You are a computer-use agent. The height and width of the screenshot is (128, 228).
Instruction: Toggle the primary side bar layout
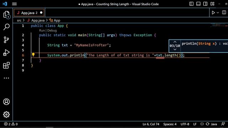(x=191, y=4)
